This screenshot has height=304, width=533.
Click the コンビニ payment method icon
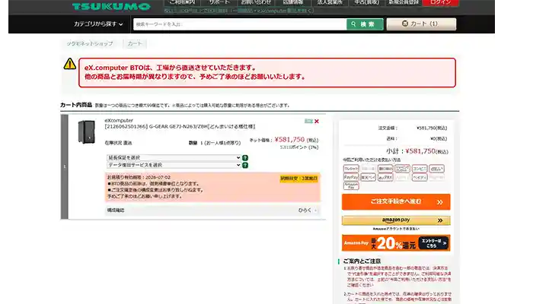420,169
